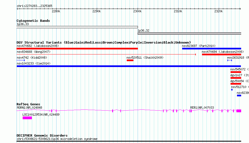
Task: Click RER1|NM_007033 gene label
Action: click(x=202, y=108)
